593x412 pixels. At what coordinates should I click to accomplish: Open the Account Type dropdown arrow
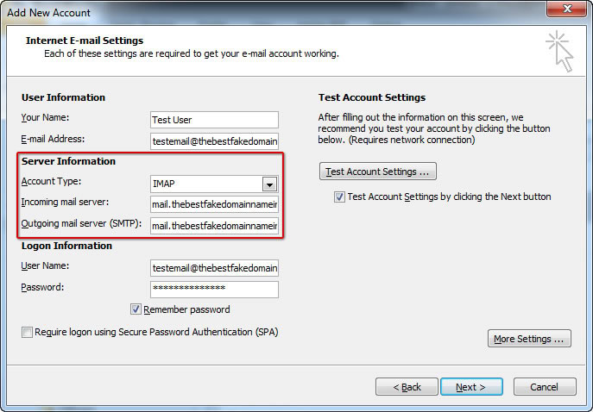269,184
